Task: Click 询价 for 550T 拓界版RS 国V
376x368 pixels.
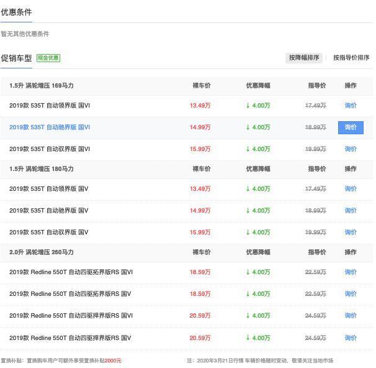Action: (x=351, y=294)
